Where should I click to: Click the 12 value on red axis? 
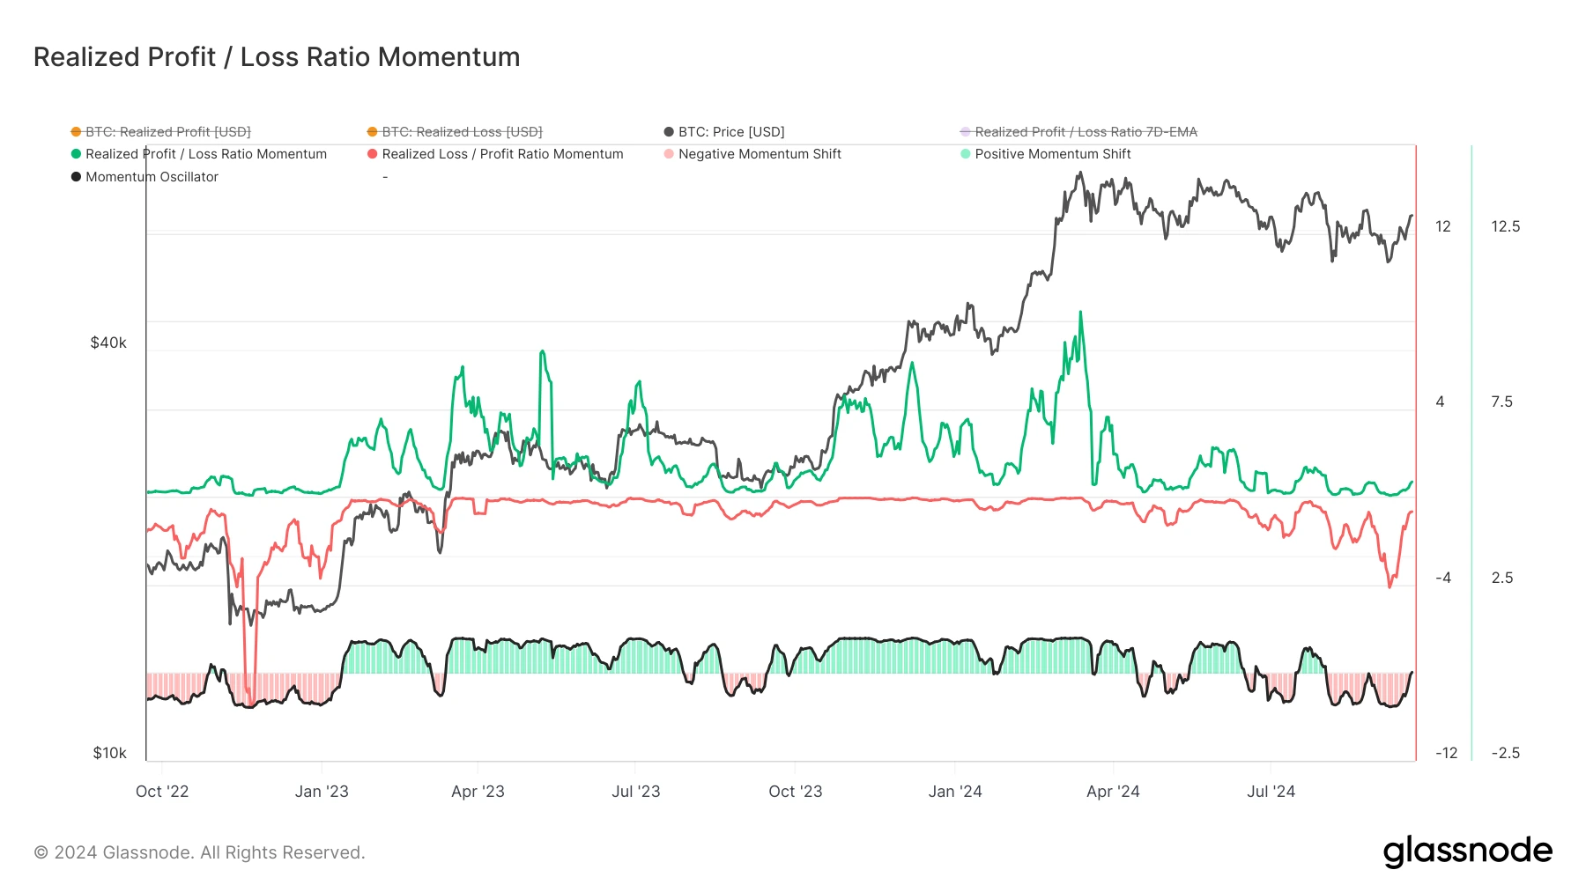coord(1443,226)
